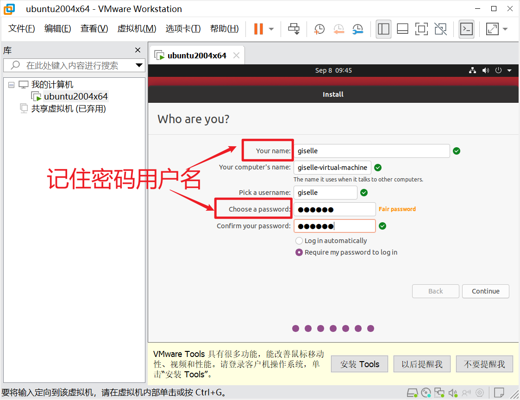Click the Back button
This screenshot has height=400, width=520.
[x=435, y=291]
